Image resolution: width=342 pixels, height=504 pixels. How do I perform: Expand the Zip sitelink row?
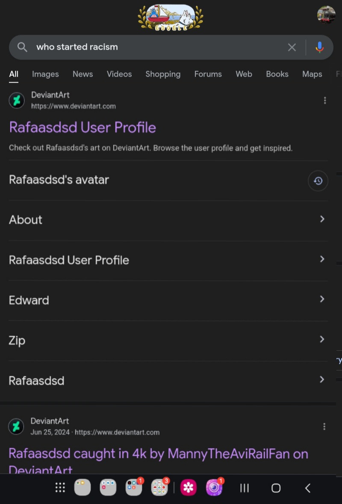click(168, 341)
